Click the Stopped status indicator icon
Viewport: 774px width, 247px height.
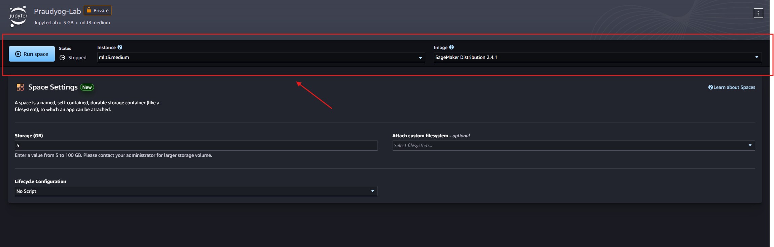pos(62,58)
